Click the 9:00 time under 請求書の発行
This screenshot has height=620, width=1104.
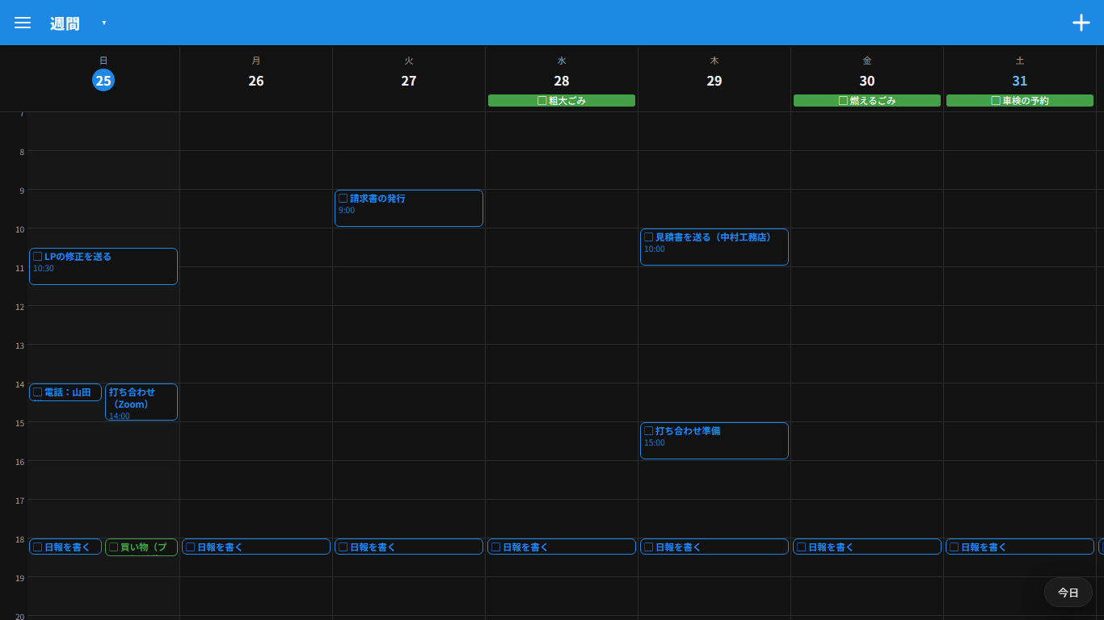(347, 211)
